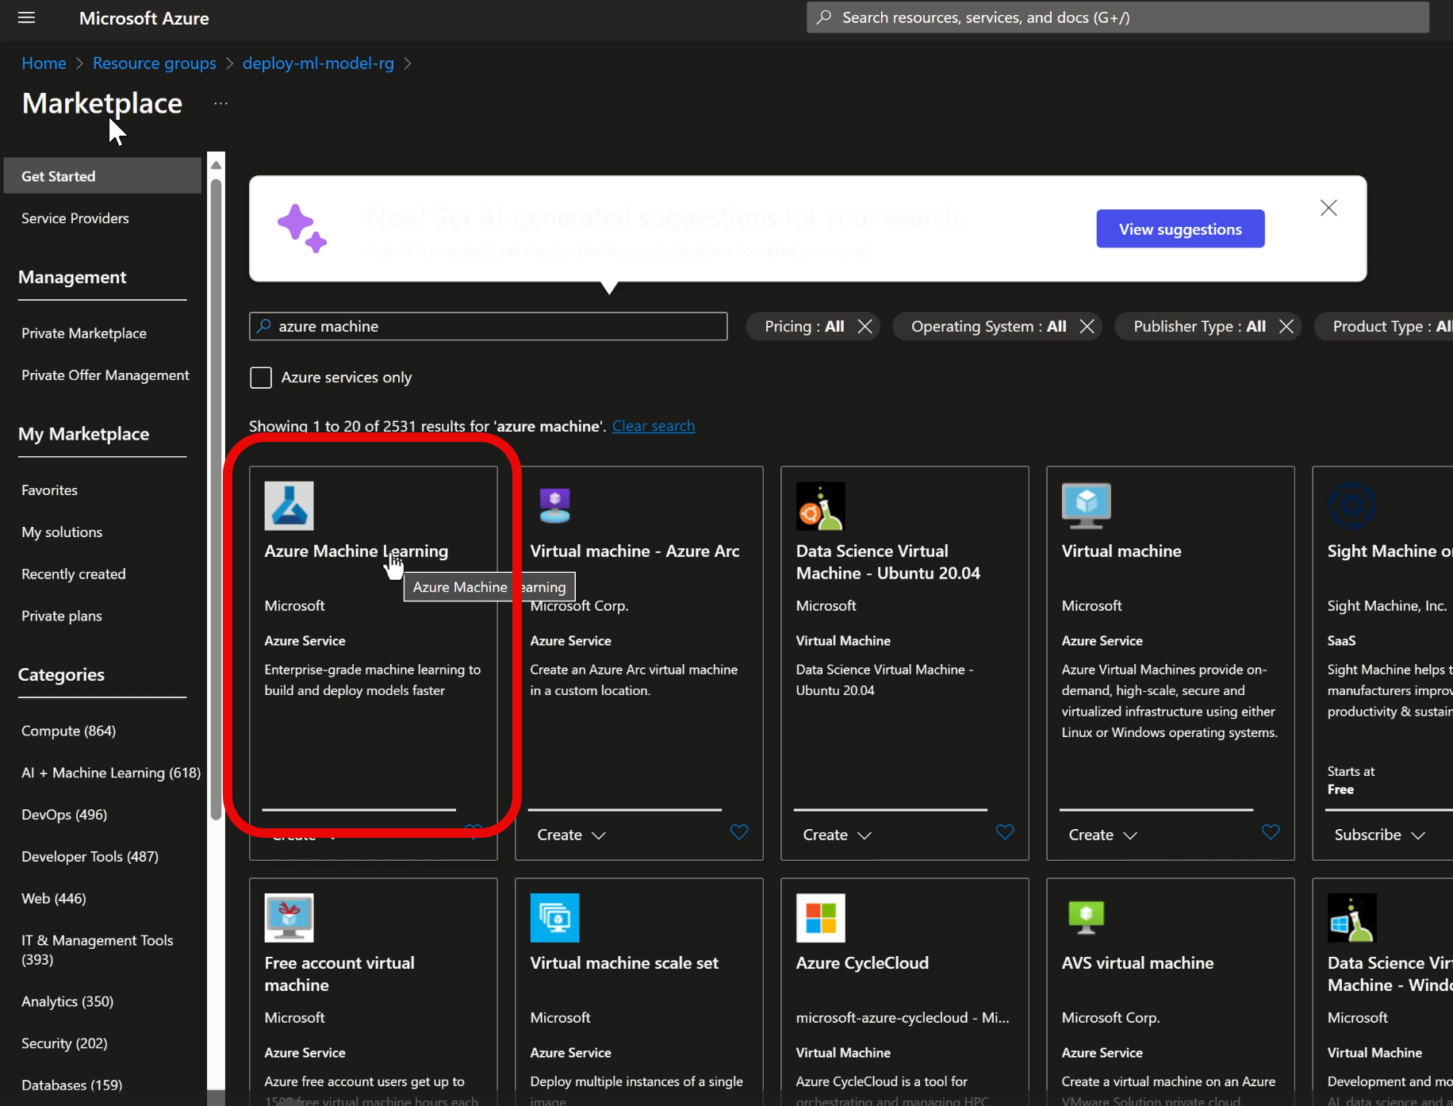Clear the Operating System filter
The height and width of the screenshot is (1106, 1453).
pos(1087,326)
